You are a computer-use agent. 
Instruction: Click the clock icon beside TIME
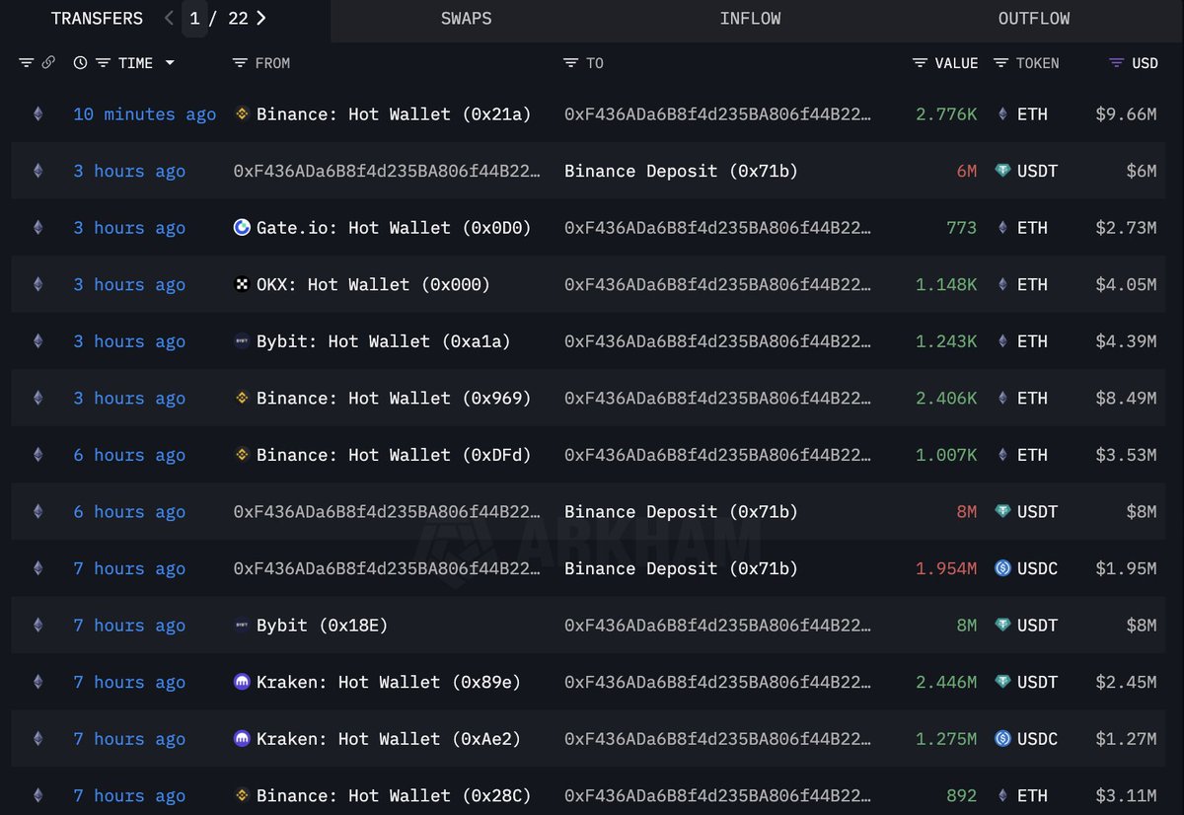pyautogui.click(x=80, y=63)
